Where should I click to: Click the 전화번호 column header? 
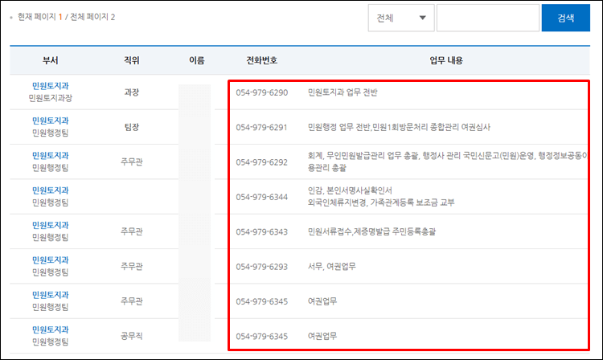pos(262,60)
